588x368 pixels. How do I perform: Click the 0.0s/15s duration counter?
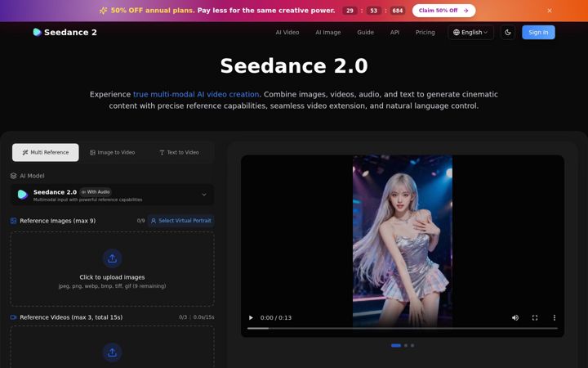tap(203, 317)
